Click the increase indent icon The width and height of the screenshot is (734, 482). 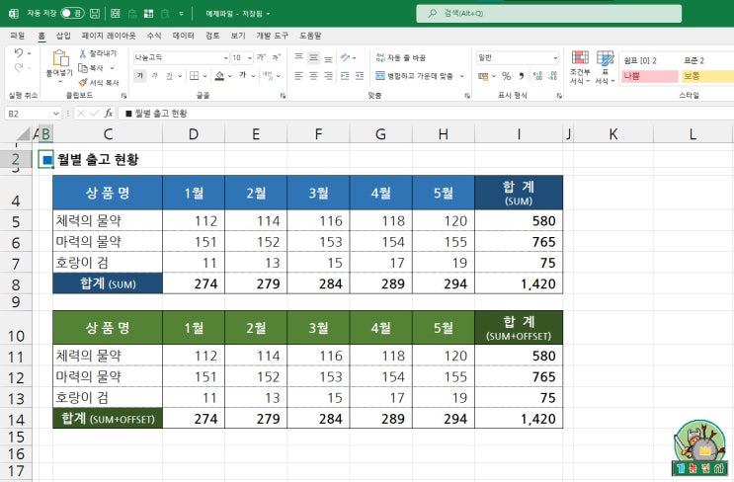(x=360, y=75)
